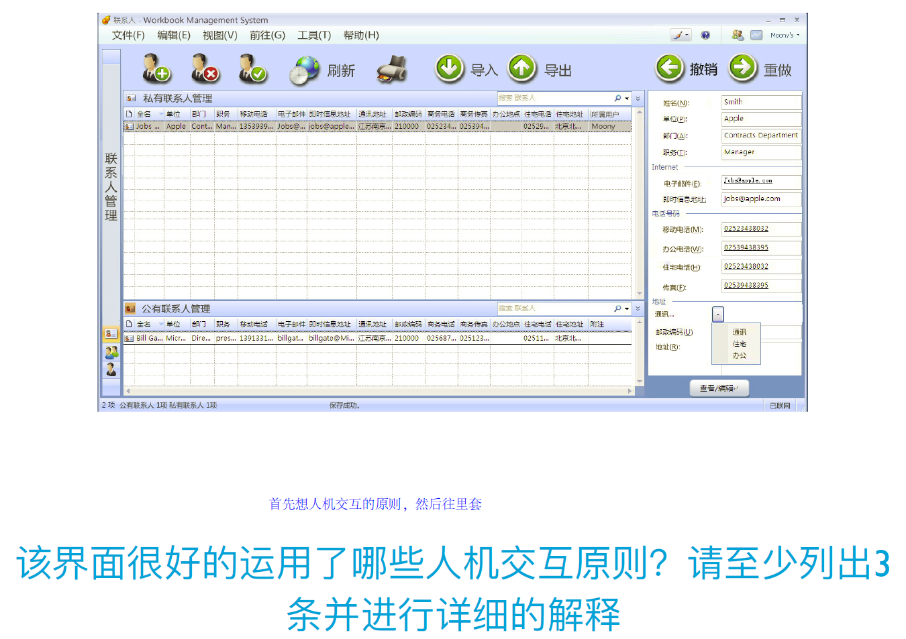Image resolution: width=906 pixels, height=639 pixels.
Task: Select the group contacts icon in left sidebar
Action: (111, 351)
